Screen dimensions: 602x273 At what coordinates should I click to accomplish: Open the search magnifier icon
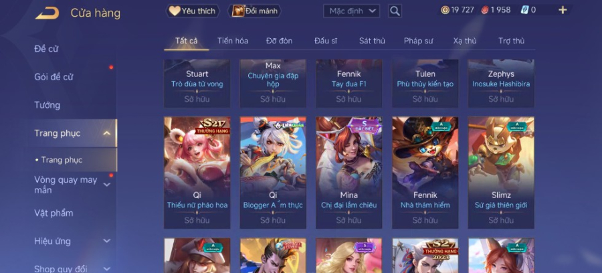pos(395,11)
